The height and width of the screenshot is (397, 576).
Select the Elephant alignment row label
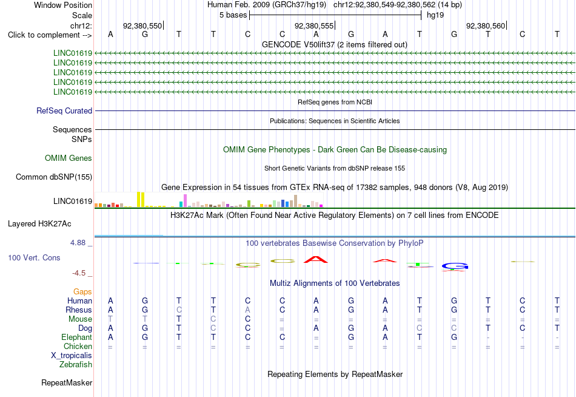pos(76,337)
